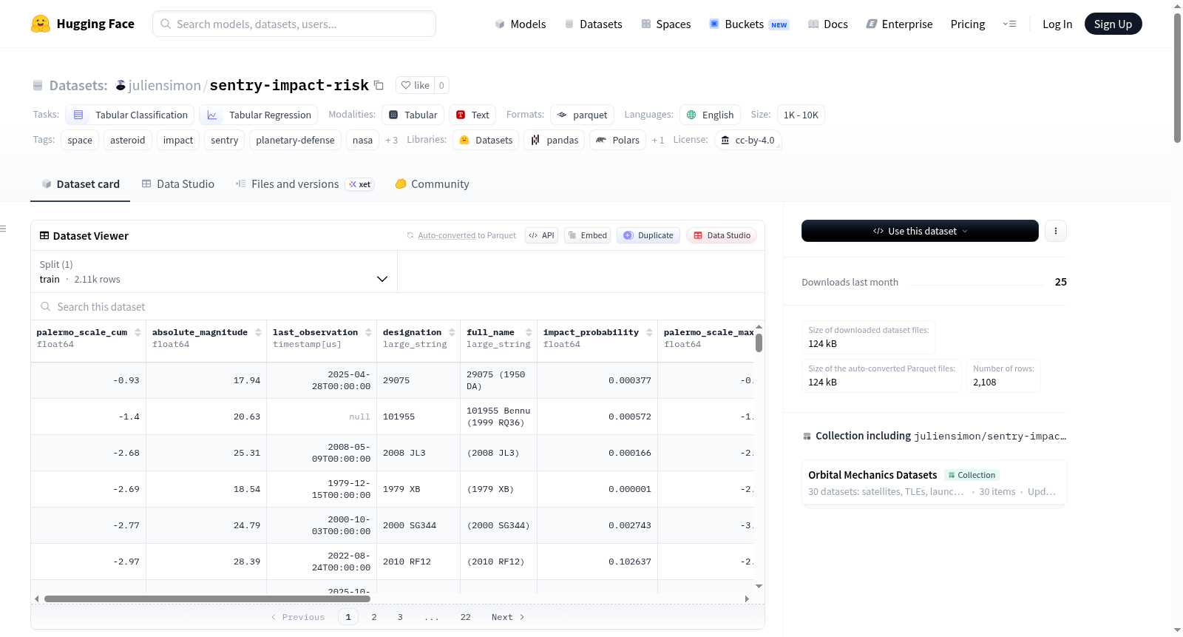Click the Sign Up button
The height and width of the screenshot is (637, 1183).
1113,24
